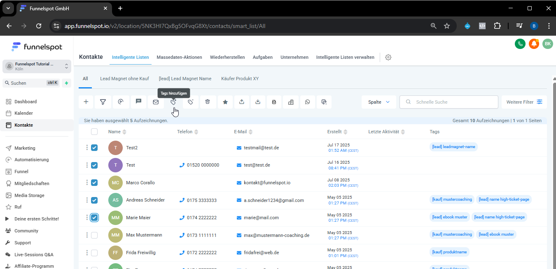
Task: Uncheck the checkbox for contact Test
Action: [x=94, y=165]
